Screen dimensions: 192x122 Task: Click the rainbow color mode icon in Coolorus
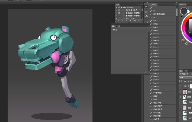(x=183, y=41)
